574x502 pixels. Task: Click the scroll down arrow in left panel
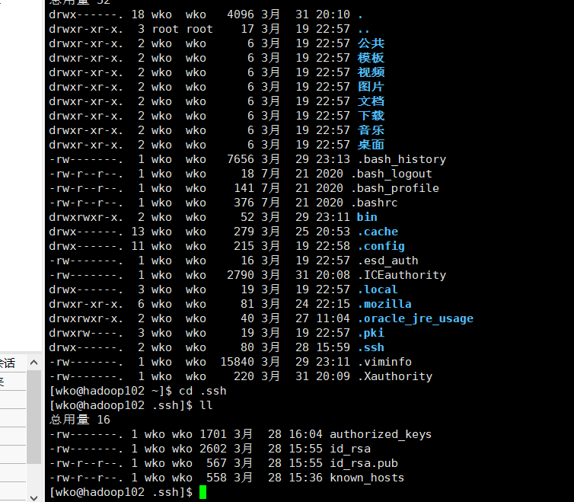(34, 497)
